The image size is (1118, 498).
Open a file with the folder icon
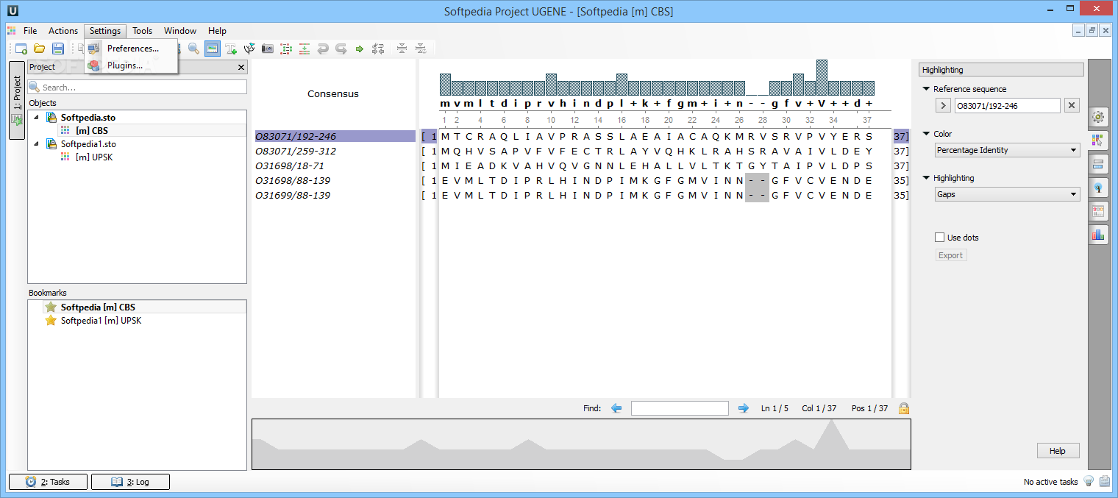(x=39, y=49)
